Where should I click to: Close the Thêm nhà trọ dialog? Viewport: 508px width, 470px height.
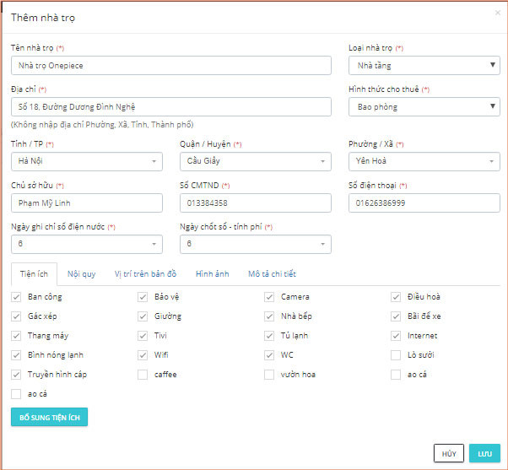tap(497, 14)
